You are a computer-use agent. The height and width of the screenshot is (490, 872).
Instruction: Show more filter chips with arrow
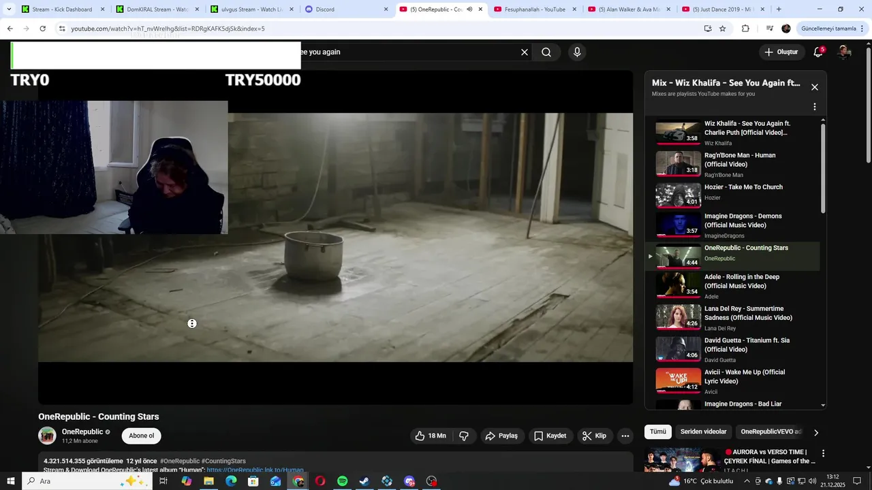pos(816,432)
